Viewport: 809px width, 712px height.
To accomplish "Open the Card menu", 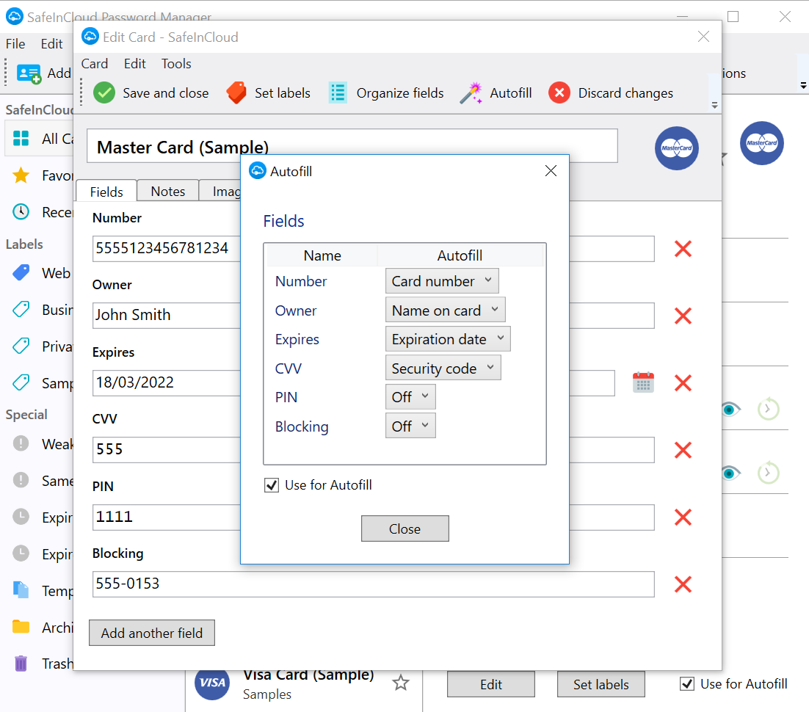I will click(95, 63).
